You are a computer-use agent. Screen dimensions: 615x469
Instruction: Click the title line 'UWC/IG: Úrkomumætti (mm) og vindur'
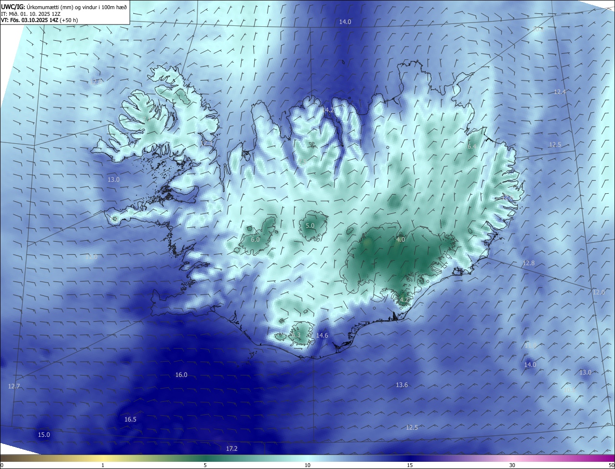tap(64, 6)
